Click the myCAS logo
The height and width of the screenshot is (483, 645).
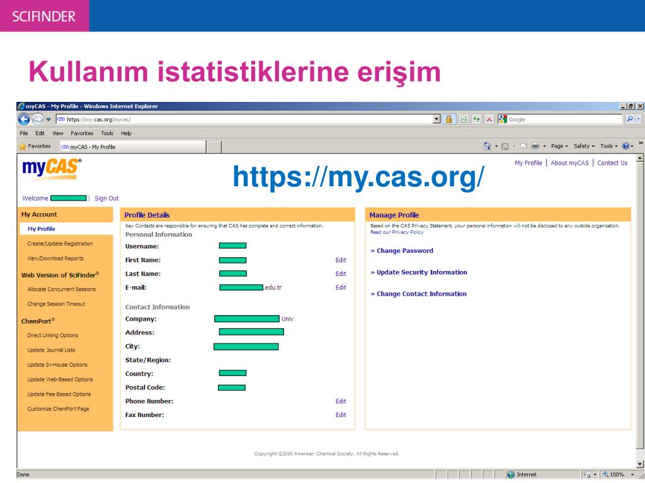[x=52, y=169]
